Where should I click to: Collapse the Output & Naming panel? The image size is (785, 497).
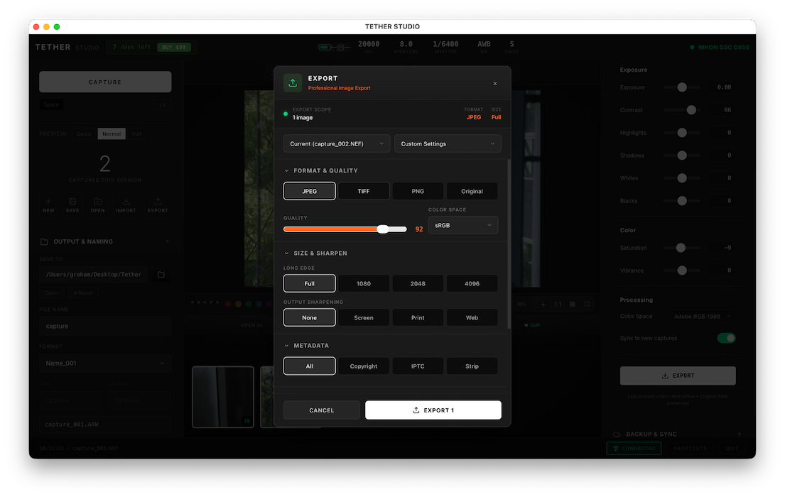(x=167, y=241)
